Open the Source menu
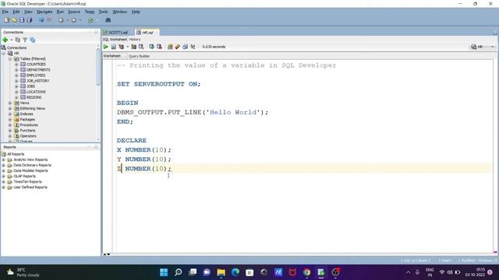 point(74,12)
